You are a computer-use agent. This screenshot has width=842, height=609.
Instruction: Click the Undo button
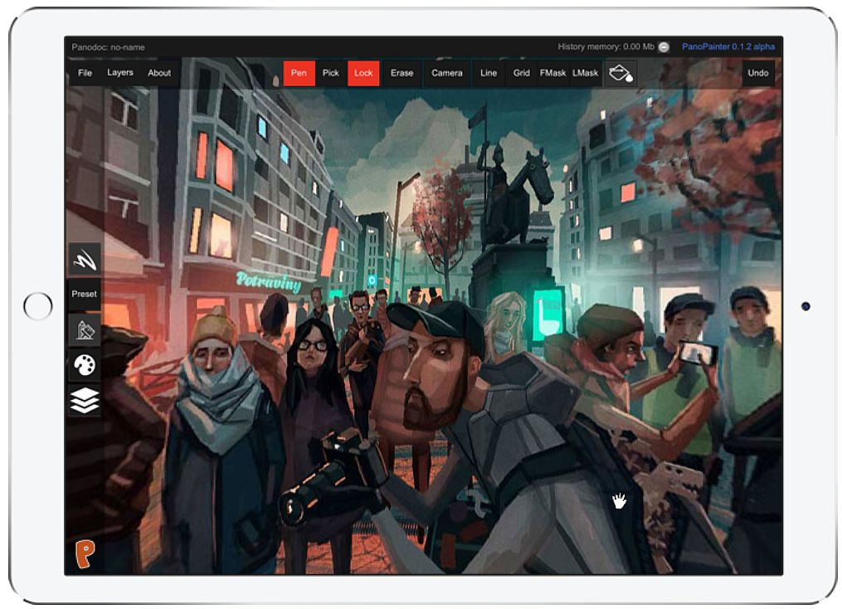757,73
